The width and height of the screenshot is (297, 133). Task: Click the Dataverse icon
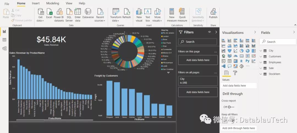click(x=88, y=12)
